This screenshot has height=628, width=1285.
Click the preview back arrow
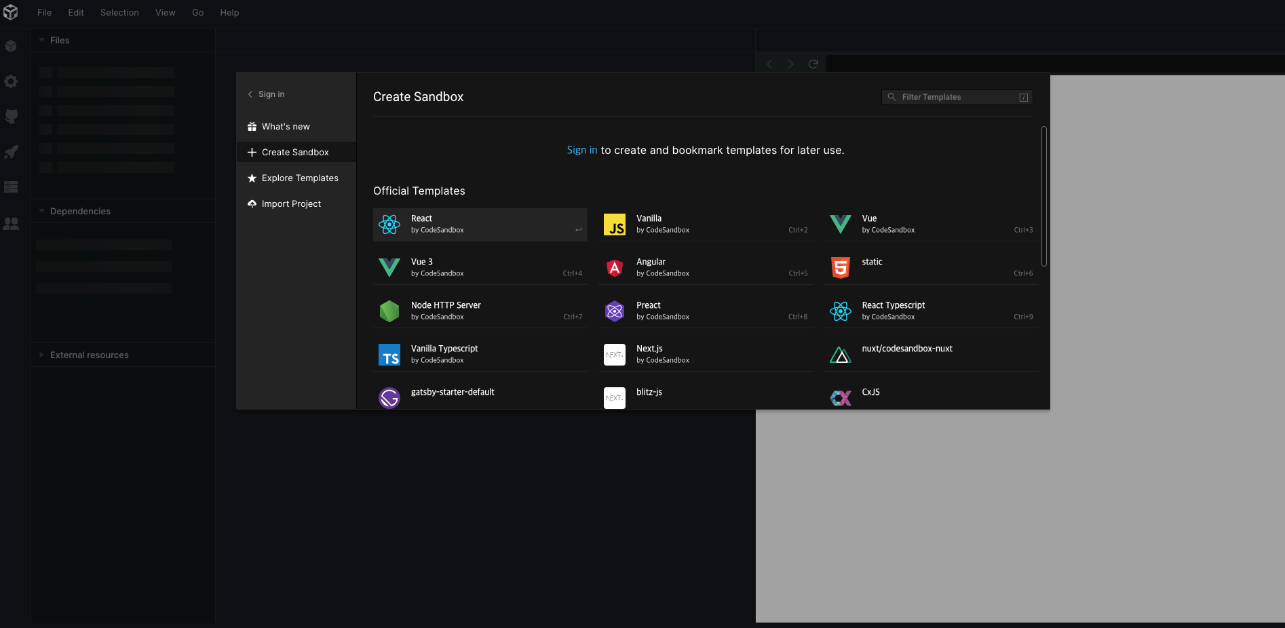(769, 64)
